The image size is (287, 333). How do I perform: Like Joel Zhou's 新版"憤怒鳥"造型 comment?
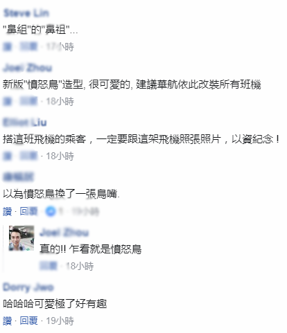7,101
